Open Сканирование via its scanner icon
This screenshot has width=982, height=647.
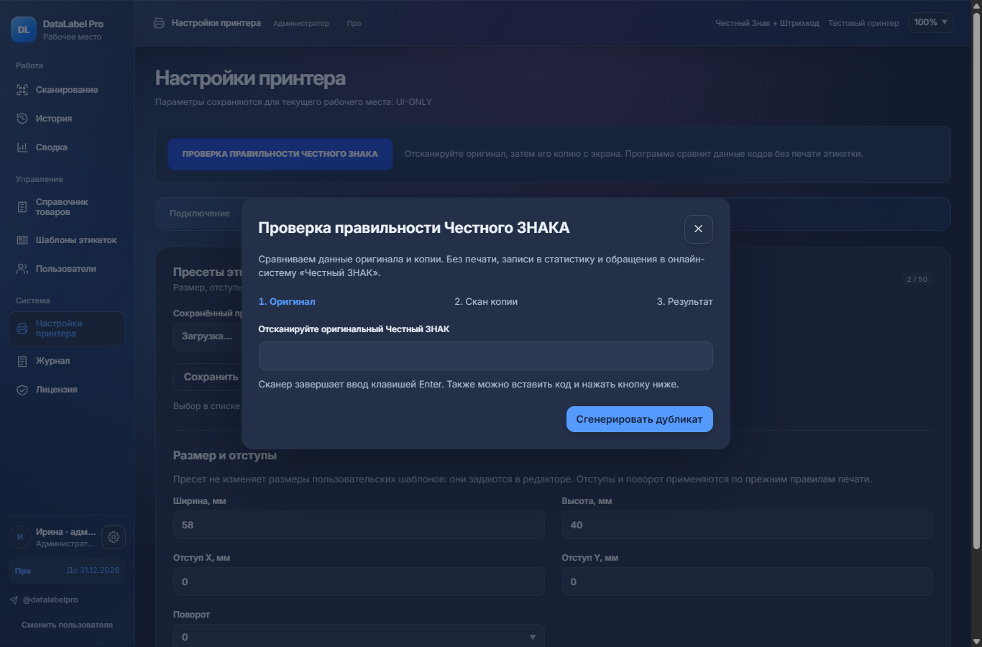22,90
